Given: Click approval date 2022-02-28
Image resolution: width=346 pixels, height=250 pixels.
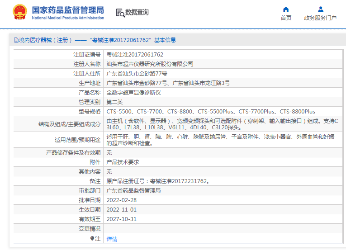Looking at the screenshot, I should 122,200.
